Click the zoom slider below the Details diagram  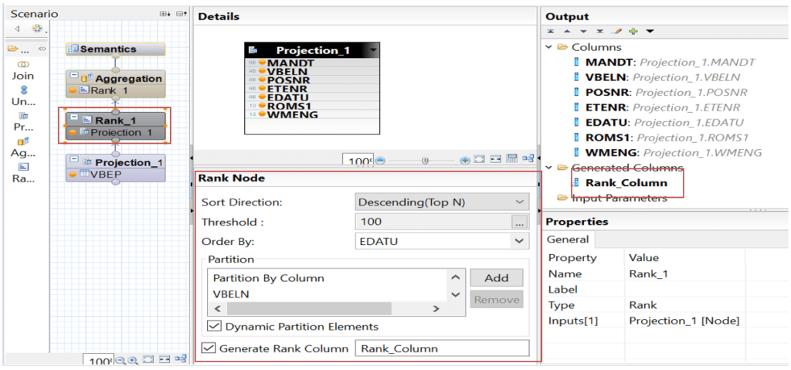point(424,160)
